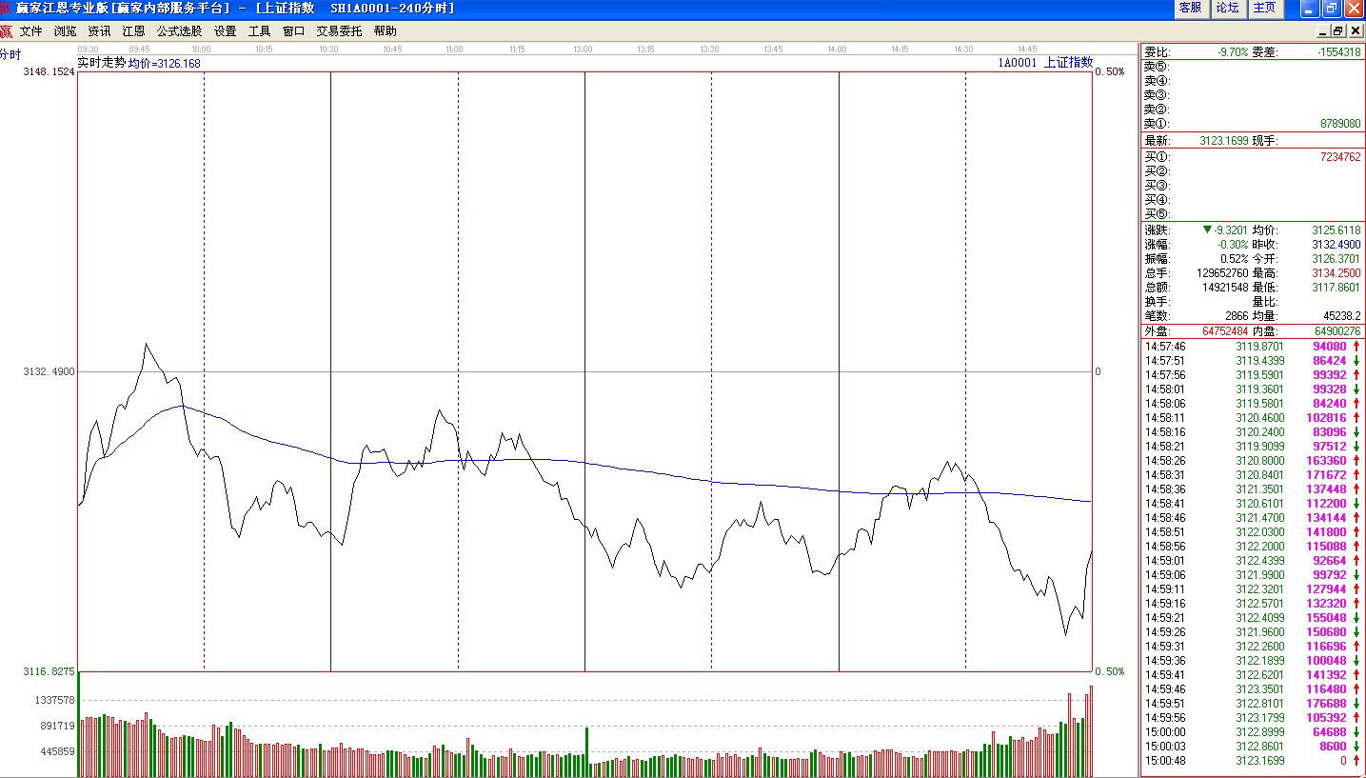The width and height of the screenshot is (1366, 778).
Task: Click the 14:45 time axis label
Action: (1026, 49)
